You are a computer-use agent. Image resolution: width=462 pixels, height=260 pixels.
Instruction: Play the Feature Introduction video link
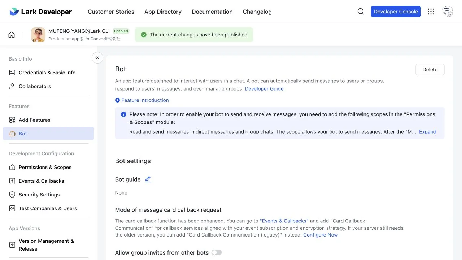point(142,100)
